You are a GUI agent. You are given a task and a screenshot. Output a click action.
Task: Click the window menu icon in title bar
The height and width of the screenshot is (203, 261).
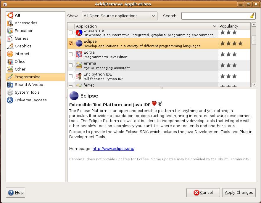pyautogui.click(x=5, y=4)
